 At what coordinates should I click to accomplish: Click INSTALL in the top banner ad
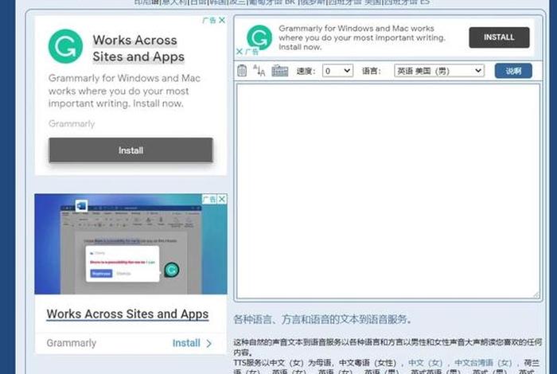point(499,37)
